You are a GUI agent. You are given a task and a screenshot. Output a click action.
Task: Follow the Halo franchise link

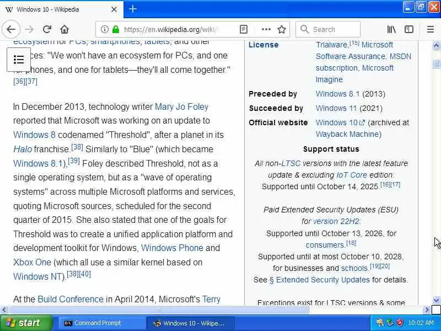point(23,149)
